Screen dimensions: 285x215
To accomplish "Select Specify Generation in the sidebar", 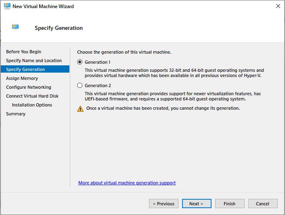I will [25, 69].
